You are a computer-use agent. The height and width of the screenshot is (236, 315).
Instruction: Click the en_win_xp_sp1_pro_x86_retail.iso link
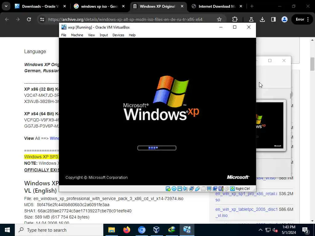(246, 197)
